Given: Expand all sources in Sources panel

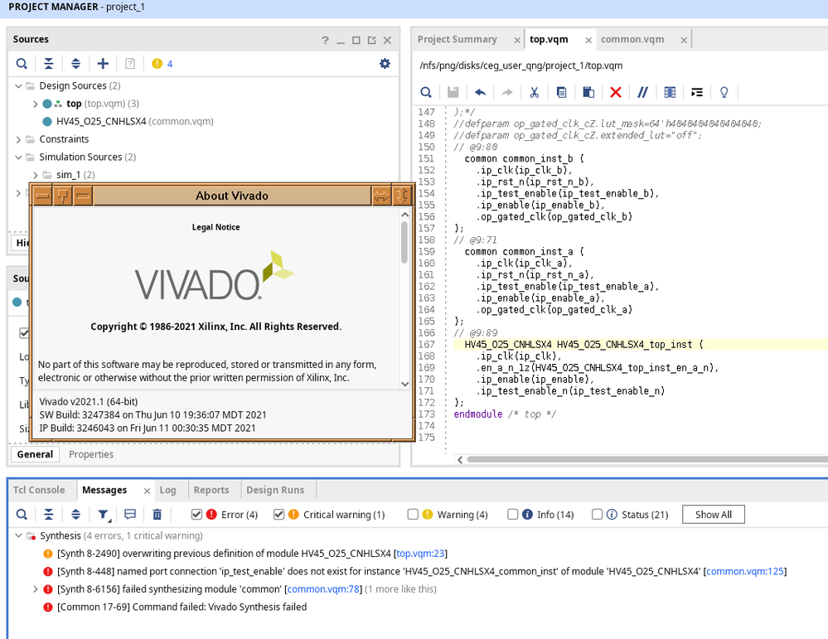Looking at the screenshot, I should tap(75, 63).
